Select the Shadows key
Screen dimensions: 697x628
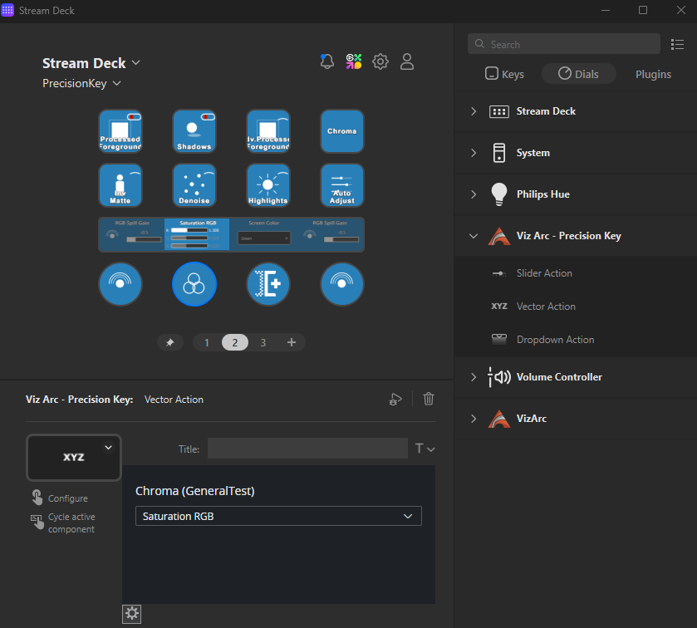point(194,131)
